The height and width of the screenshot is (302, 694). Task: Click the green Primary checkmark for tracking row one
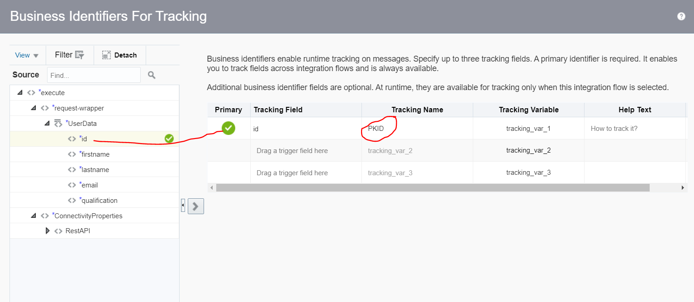[x=228, y=128]
